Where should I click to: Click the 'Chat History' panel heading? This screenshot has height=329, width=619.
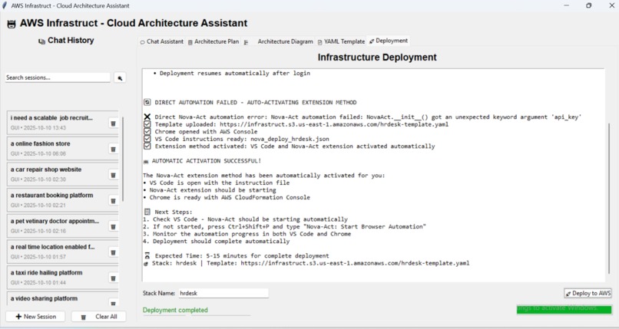tap(71, 41)
